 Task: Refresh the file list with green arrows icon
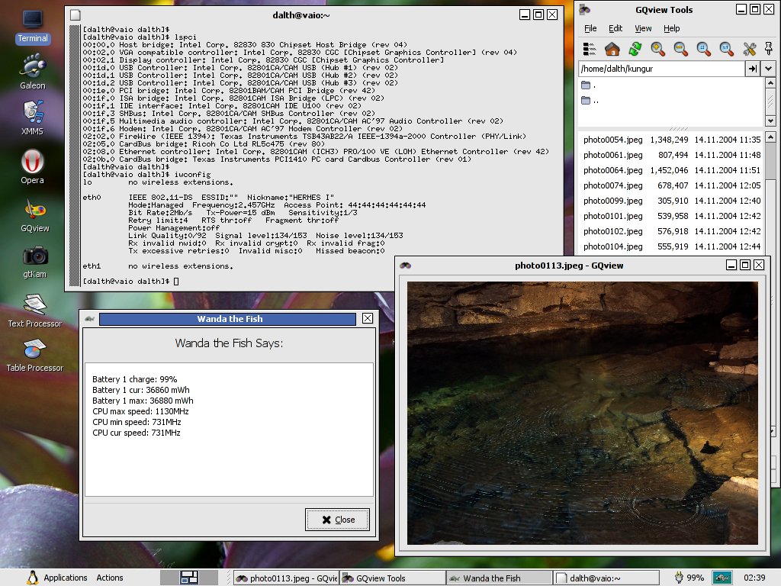pos(635,48)
